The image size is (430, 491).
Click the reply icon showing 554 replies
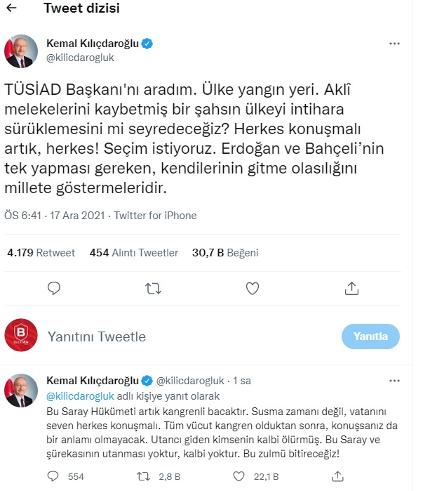tap(54, 477)
